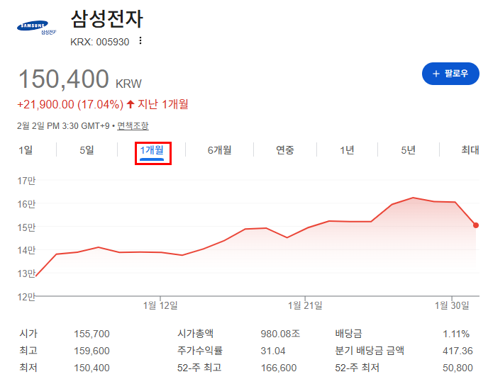Click the 배당금 value 1.11%
Image resolution: width=488 pixels, height=384 pixels.
pos(456,334)
